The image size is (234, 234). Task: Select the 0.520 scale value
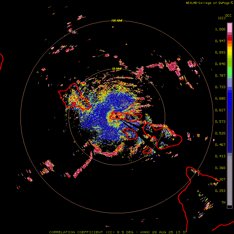pyautogui.click(x=220, y=133)
